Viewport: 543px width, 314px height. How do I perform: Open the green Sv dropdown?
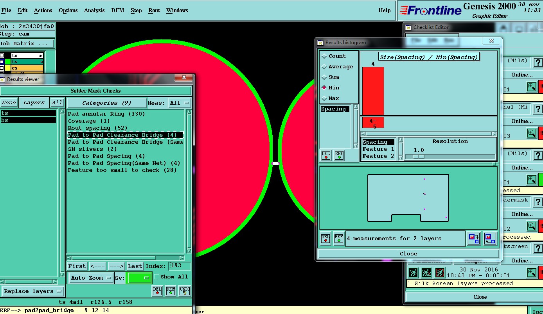pos(140,278)
